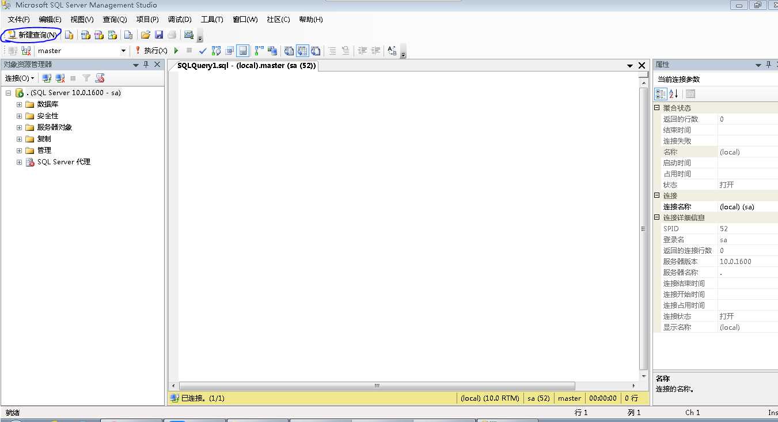Image resolution: width=778 pixels, height=422 pixels.
Task: Open the 查询(Q) menu
Action: click(x=115, y=20)
